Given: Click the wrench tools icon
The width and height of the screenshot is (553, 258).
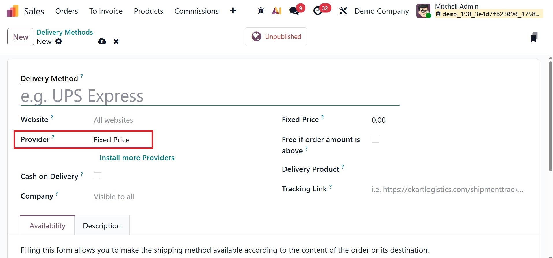Looking at the screenshot, I should [343, 11].
